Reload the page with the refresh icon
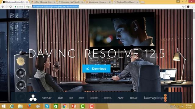The image size is (195, 109). click(11, 7)
